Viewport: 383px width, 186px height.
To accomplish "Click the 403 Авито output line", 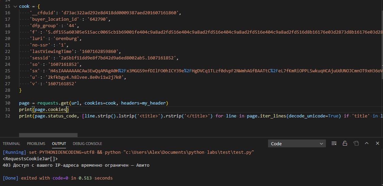I will click(x=76, y=165).
